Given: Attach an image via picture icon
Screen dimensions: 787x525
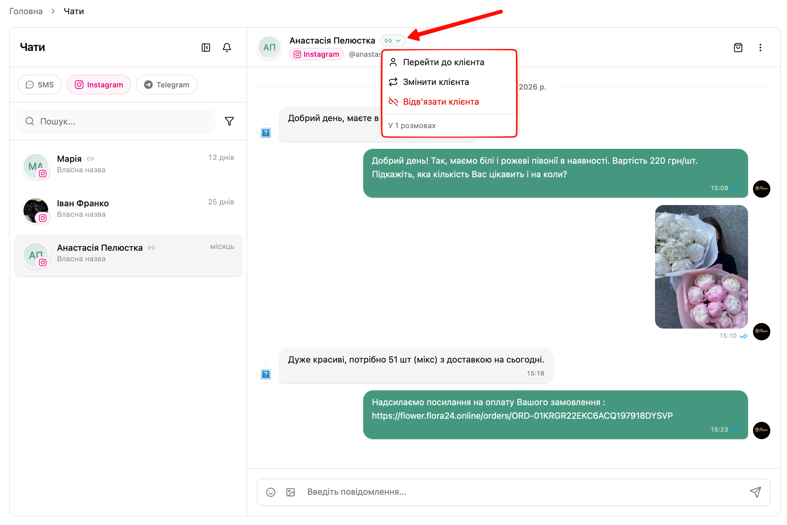Looking at the screenshot, I should pyautogui.click(x=291, y=492).
